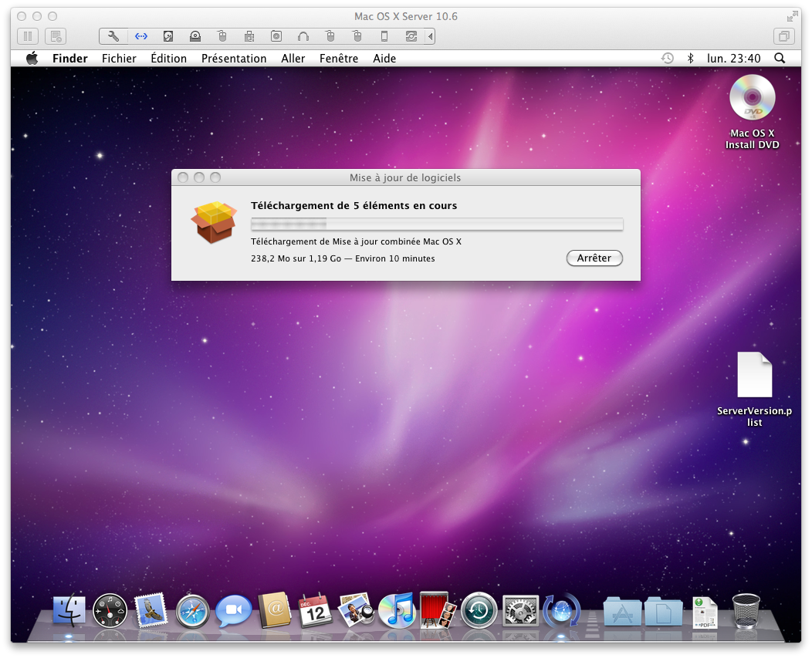812x658 pixels.
Task: Launch iTunes from the Dock
Action: (396, 612)
